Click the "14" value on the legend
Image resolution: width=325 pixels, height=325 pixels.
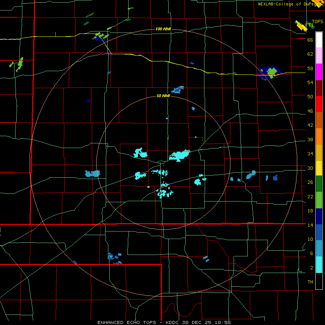(310, 225)
